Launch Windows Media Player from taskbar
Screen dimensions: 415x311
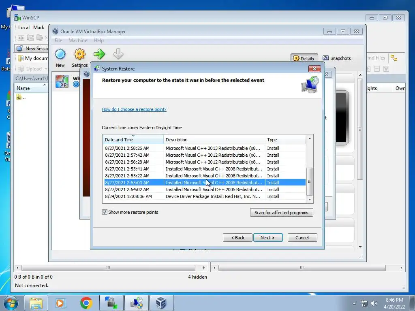(60, 303)
